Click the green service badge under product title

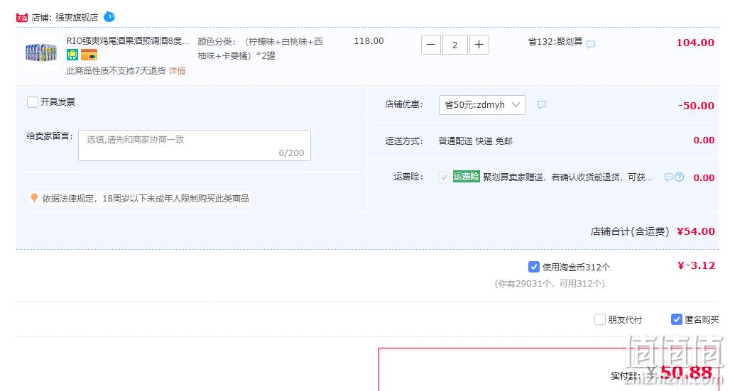[x=72, y=55]
